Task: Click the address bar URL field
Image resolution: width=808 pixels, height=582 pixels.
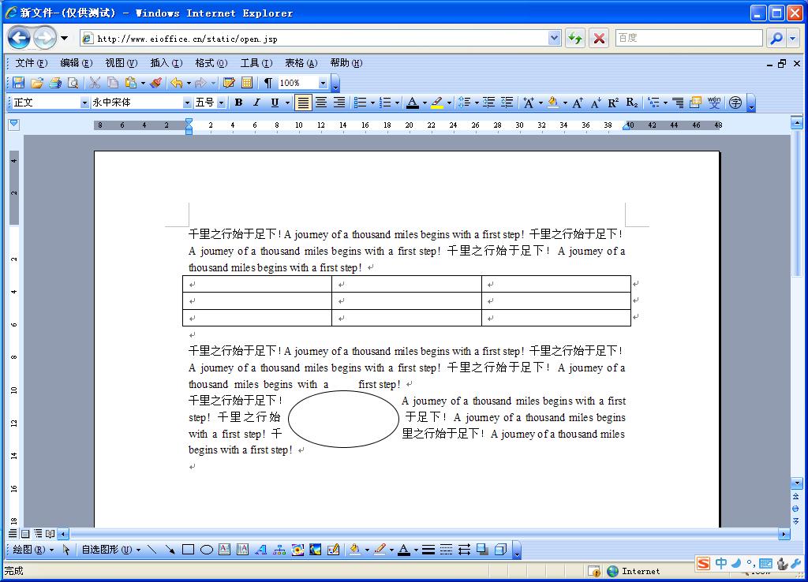Action: (x=320, y=39)
